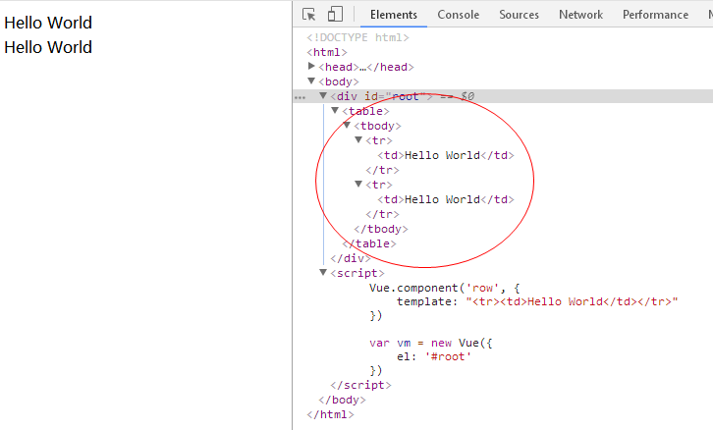Select the second closing tr tag
The height and width of the screenshot is (430, 713).
382,214
